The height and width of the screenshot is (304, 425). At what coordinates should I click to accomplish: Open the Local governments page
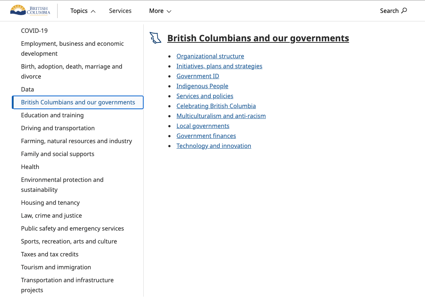[x=203, y=126]
